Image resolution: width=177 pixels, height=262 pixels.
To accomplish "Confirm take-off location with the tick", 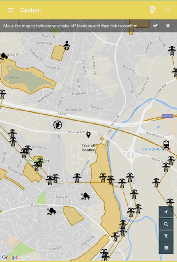I will click(155, 26).
